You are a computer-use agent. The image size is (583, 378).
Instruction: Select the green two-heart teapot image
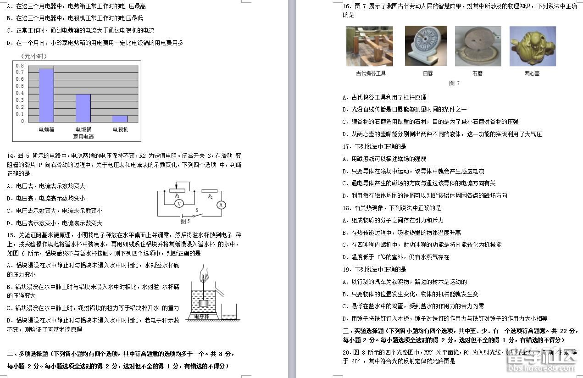(x=533, y=46)
